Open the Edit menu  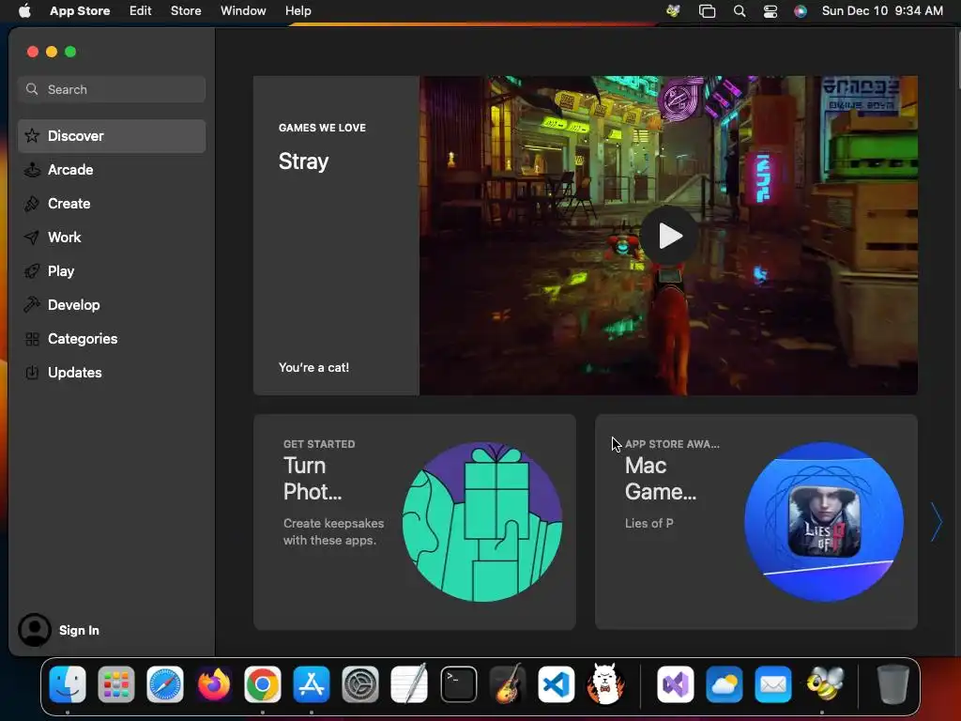tap(141, 10)
